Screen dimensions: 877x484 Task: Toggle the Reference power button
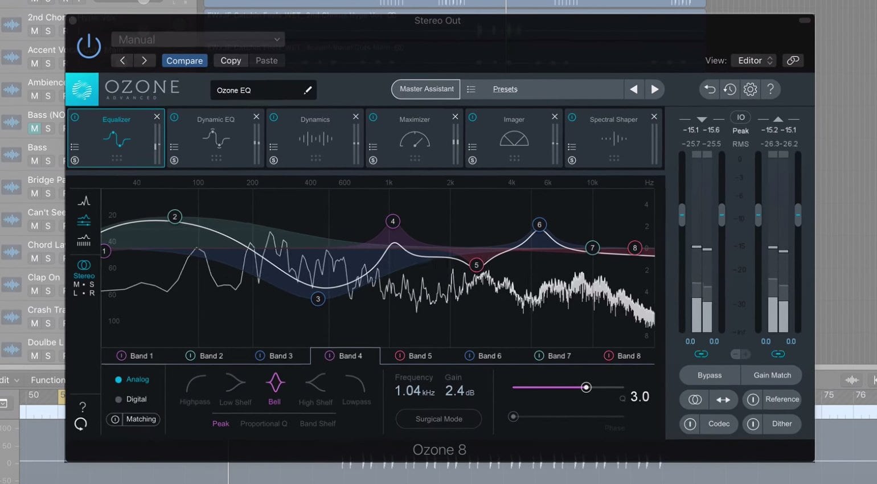(x=753, y=400)
